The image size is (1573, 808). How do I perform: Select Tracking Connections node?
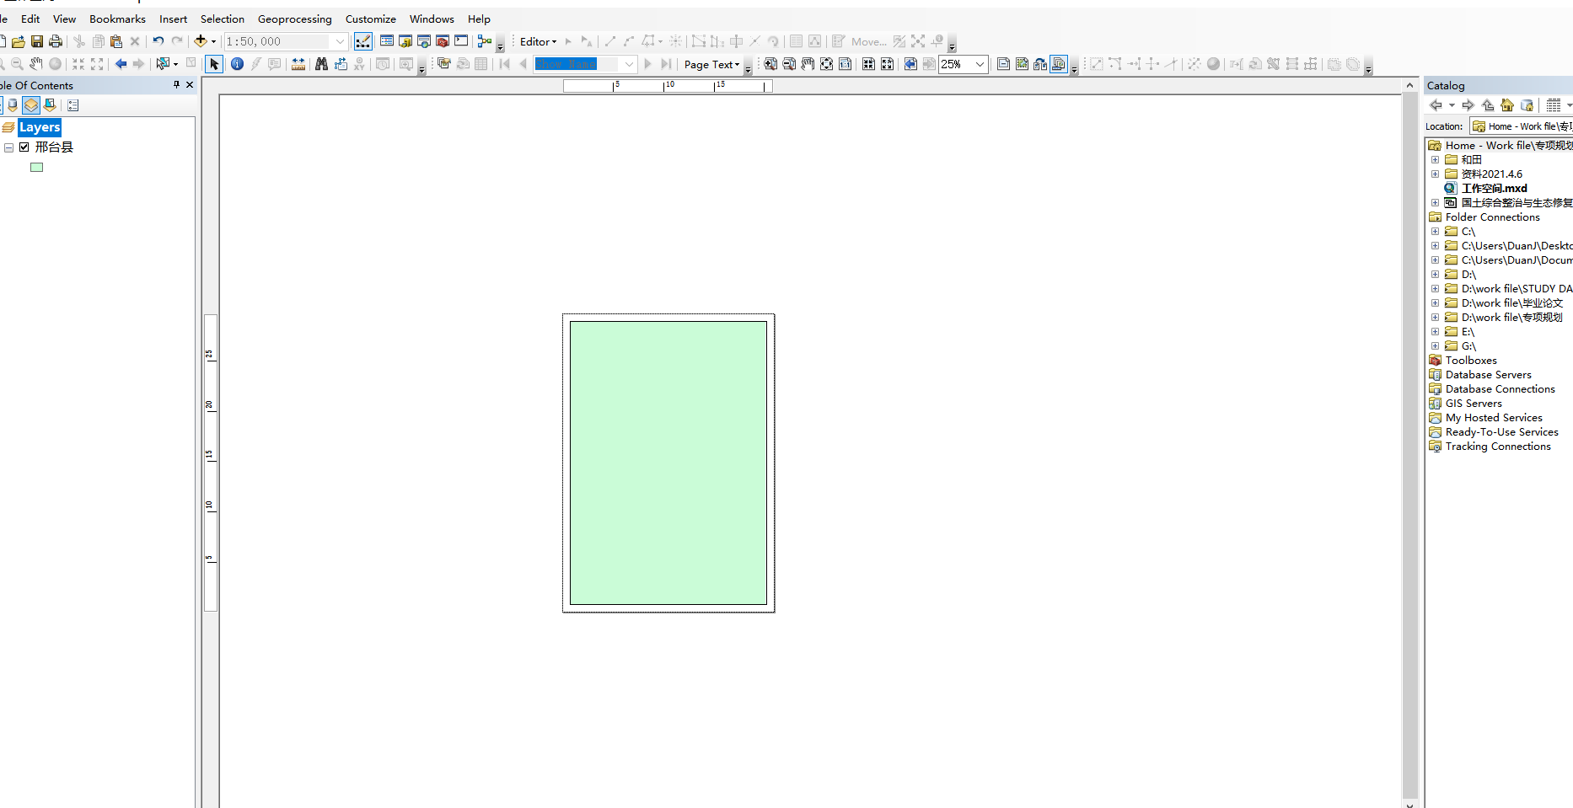point(1498,446)
